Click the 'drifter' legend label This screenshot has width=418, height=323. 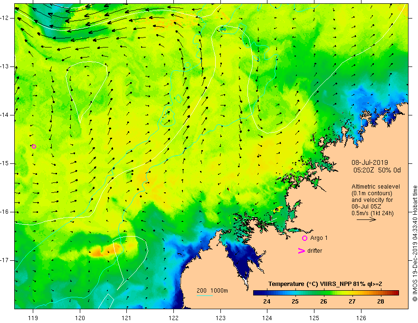(x=314, y=251)
